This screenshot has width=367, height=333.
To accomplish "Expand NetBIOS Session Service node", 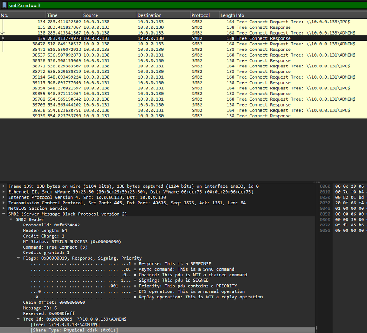I will (x=3, y=209).
